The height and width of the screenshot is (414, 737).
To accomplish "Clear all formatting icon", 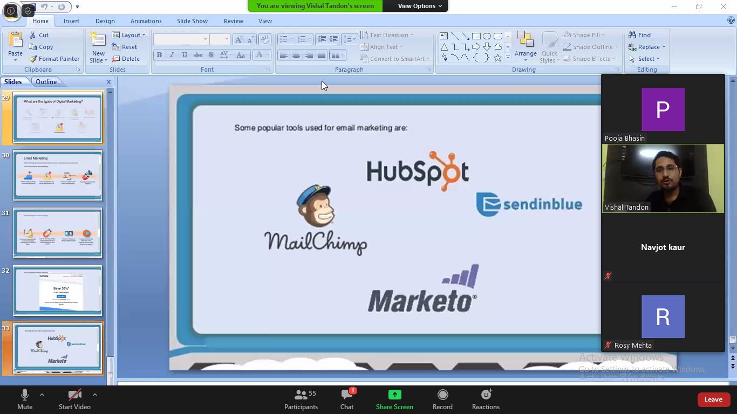I will click(264, 39).
